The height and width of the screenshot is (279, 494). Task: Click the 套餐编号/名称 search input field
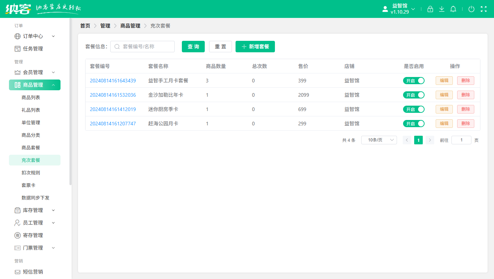click(143, 47)
